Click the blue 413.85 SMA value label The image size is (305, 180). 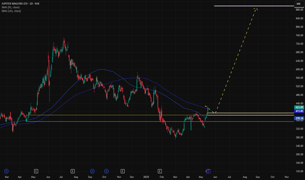click(299, 111)
